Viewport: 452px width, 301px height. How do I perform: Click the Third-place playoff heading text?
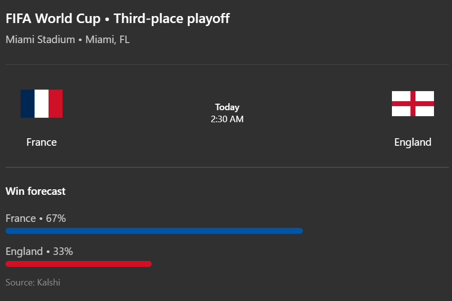[172, 19]
